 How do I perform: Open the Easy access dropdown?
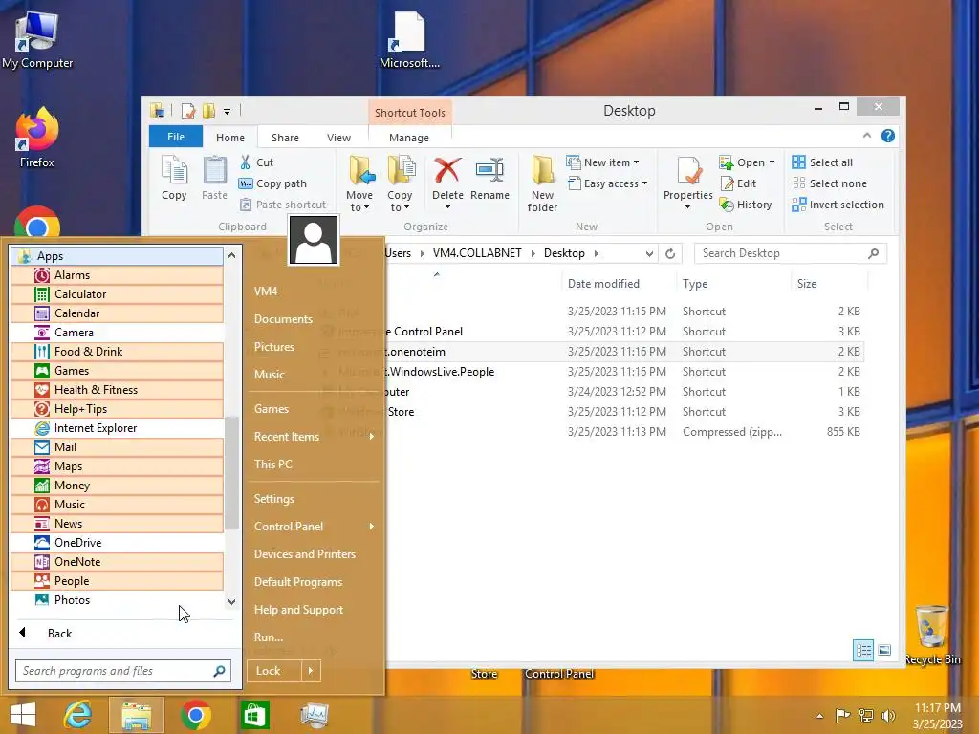[x=607, y=183]
